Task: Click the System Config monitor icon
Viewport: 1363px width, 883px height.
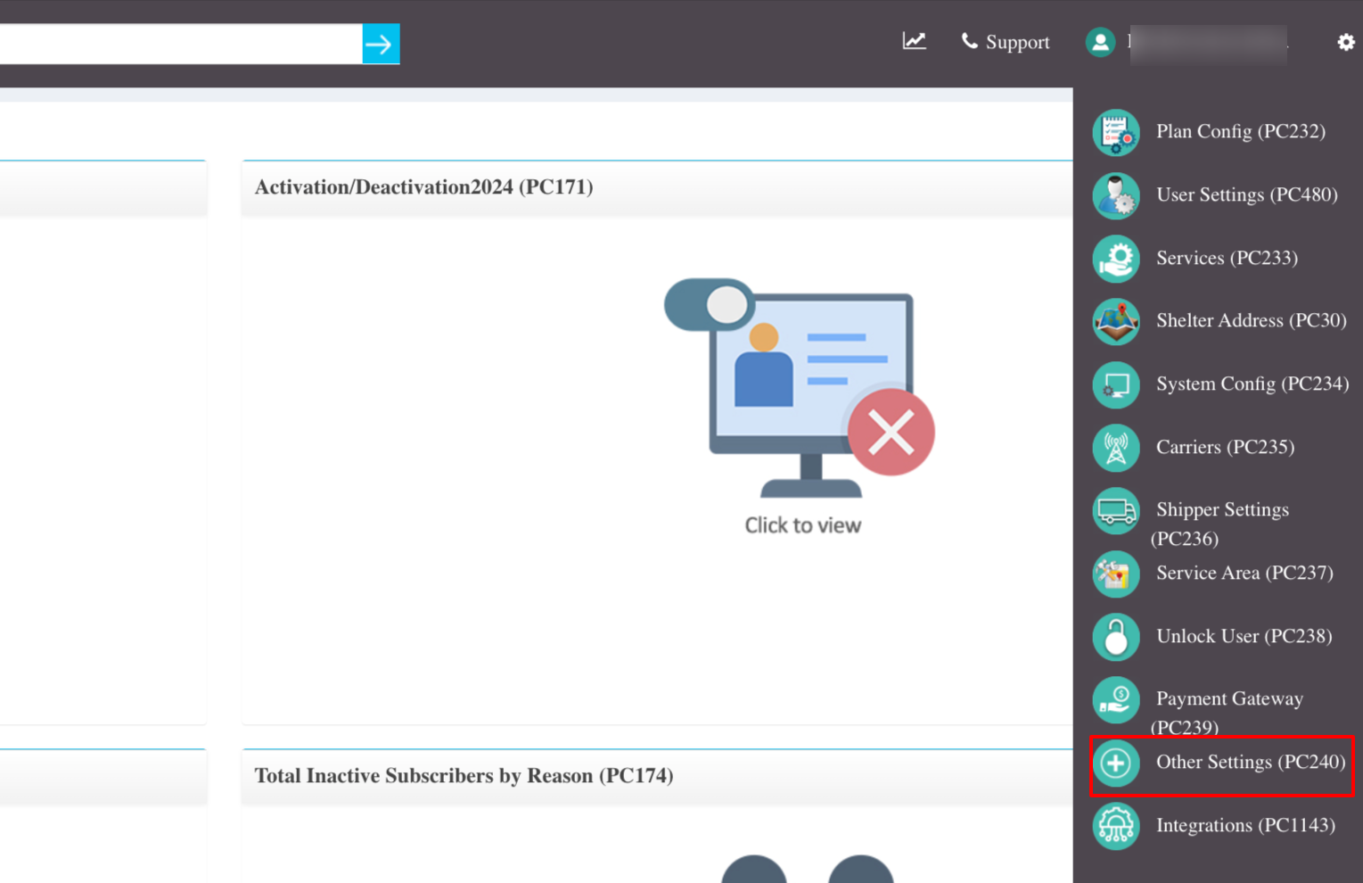Action: [x=1116, y=384]
